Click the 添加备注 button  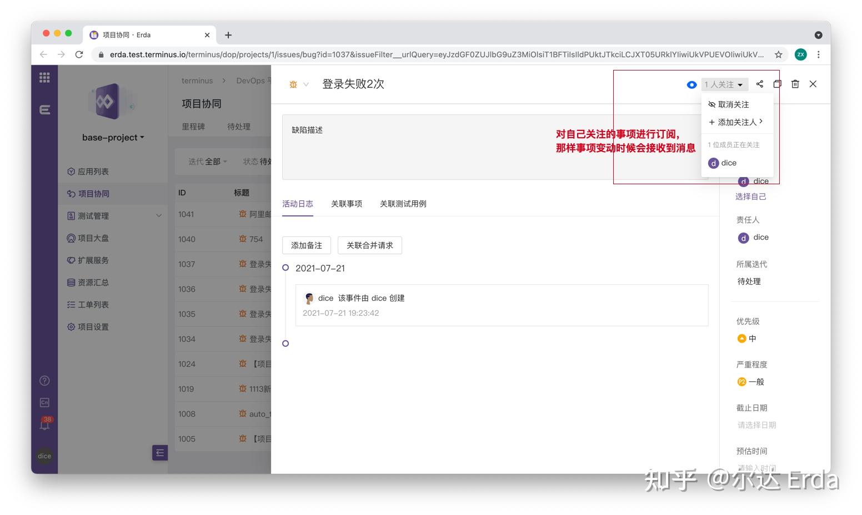(306, 245)
